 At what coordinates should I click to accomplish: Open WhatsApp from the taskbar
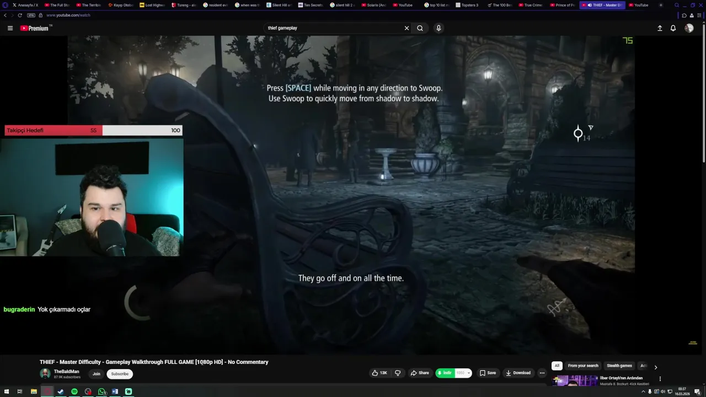coord(101,391)
